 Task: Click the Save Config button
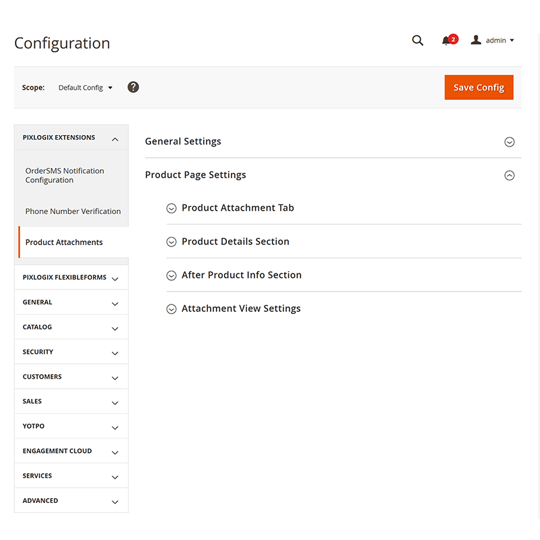click(x=479, y=87)
